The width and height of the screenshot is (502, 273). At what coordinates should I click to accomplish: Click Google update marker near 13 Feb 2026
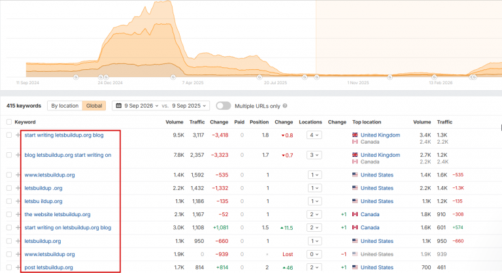434,77
